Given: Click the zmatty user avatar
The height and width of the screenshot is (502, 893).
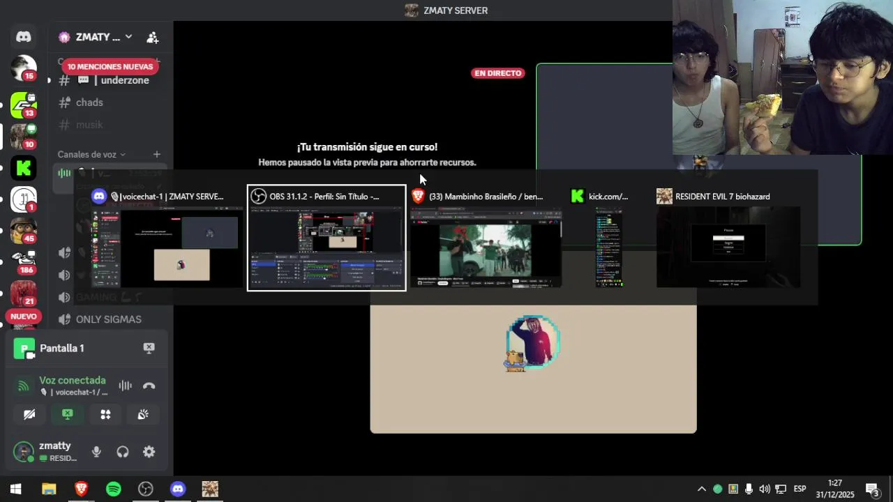Looking at the screenshot, I should pyautogui.click(x=24, y=452).
